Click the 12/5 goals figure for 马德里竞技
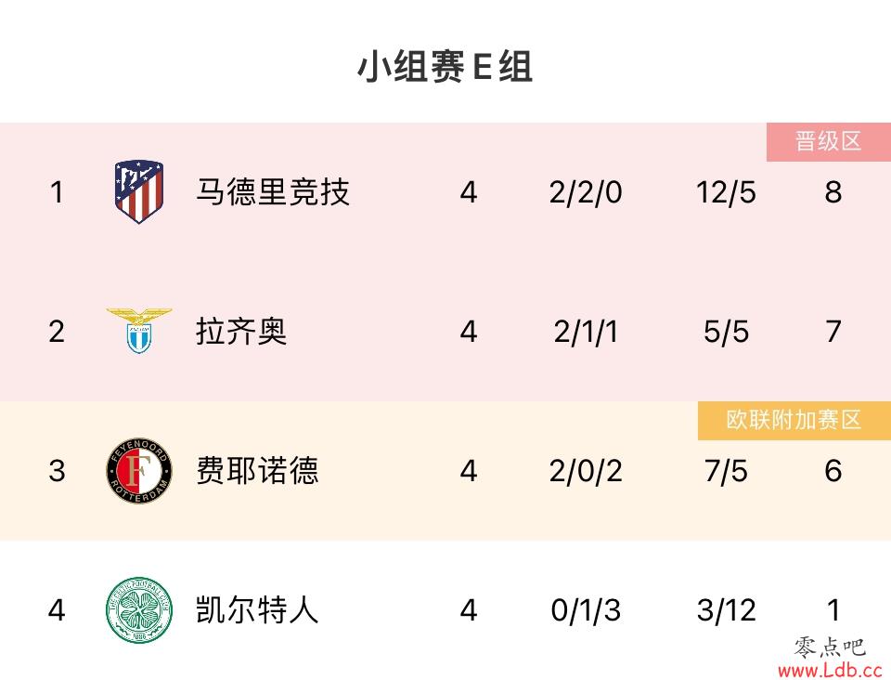 pos(726,192)
